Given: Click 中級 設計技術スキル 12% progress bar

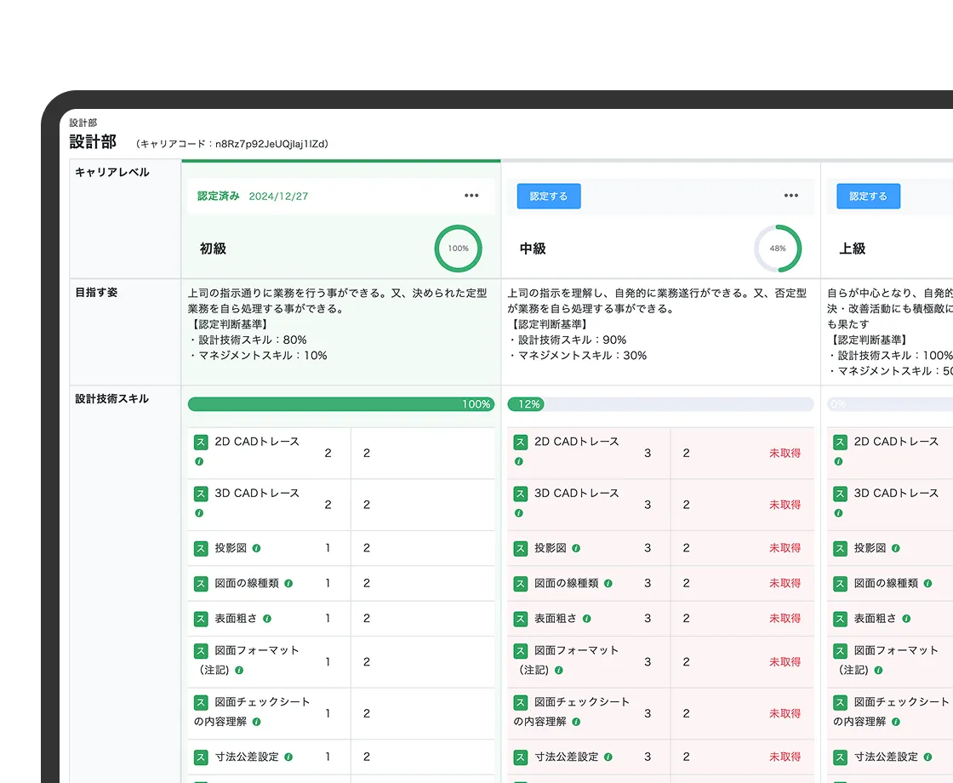Looking at the screenshot, I should coord(660,404).
